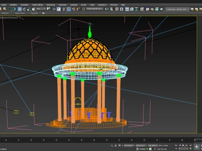Open the Curve Editor

[132, 9]
